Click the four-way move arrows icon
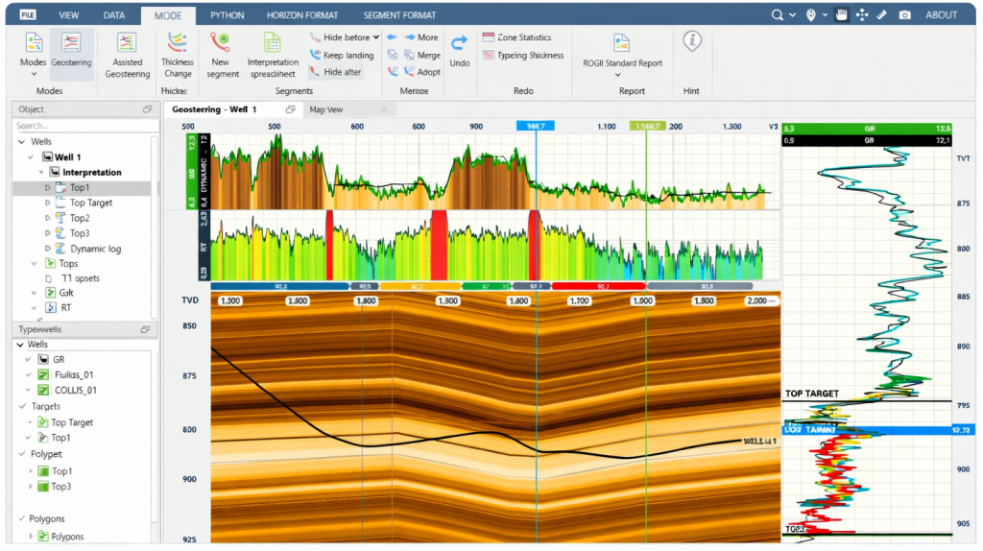The width and height of the screenshot is (983, 551). 862,15
